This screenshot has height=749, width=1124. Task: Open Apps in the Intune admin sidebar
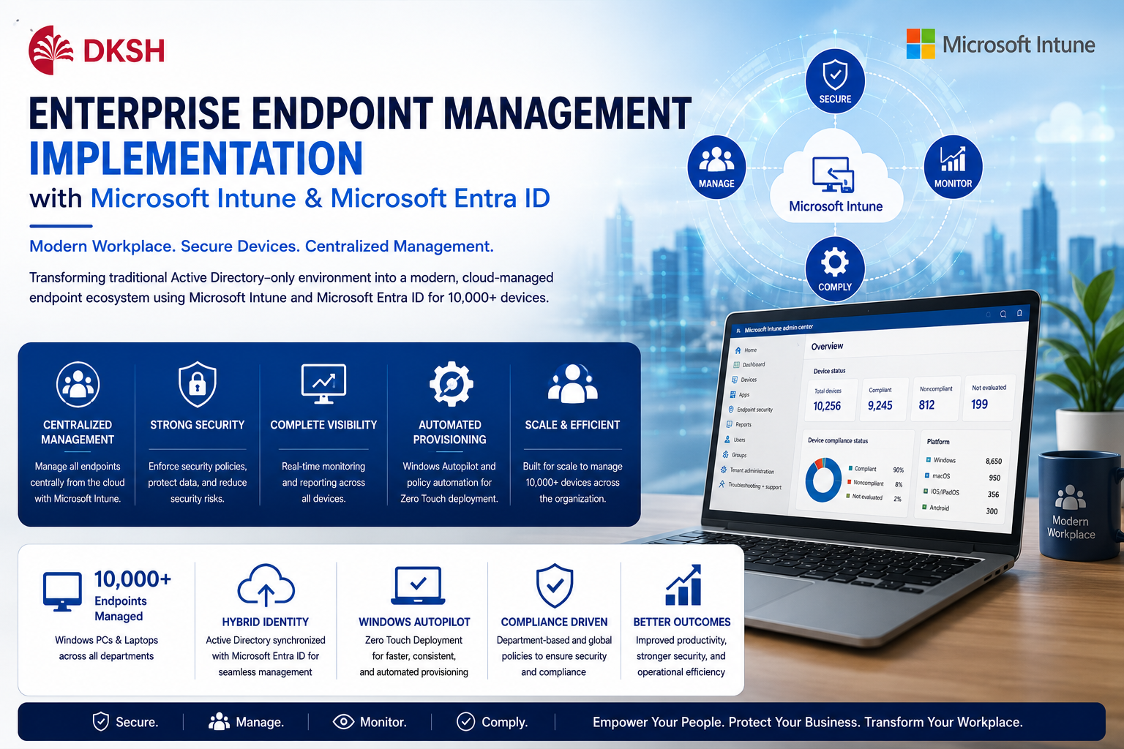point(739,394)
